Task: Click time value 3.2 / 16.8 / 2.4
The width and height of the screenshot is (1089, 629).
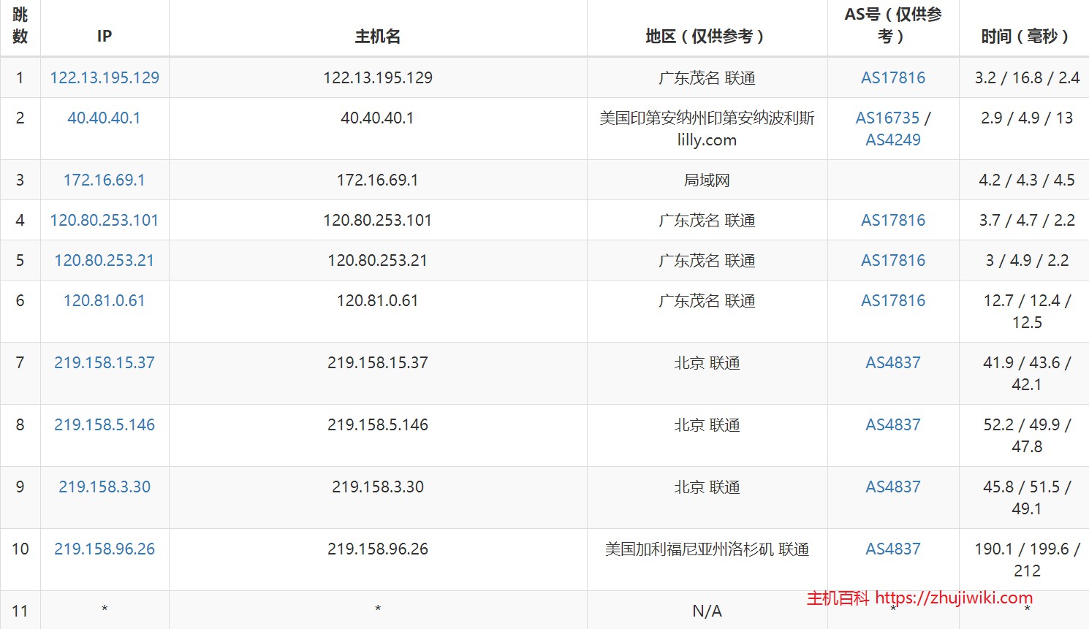Action: point(1027,77)
